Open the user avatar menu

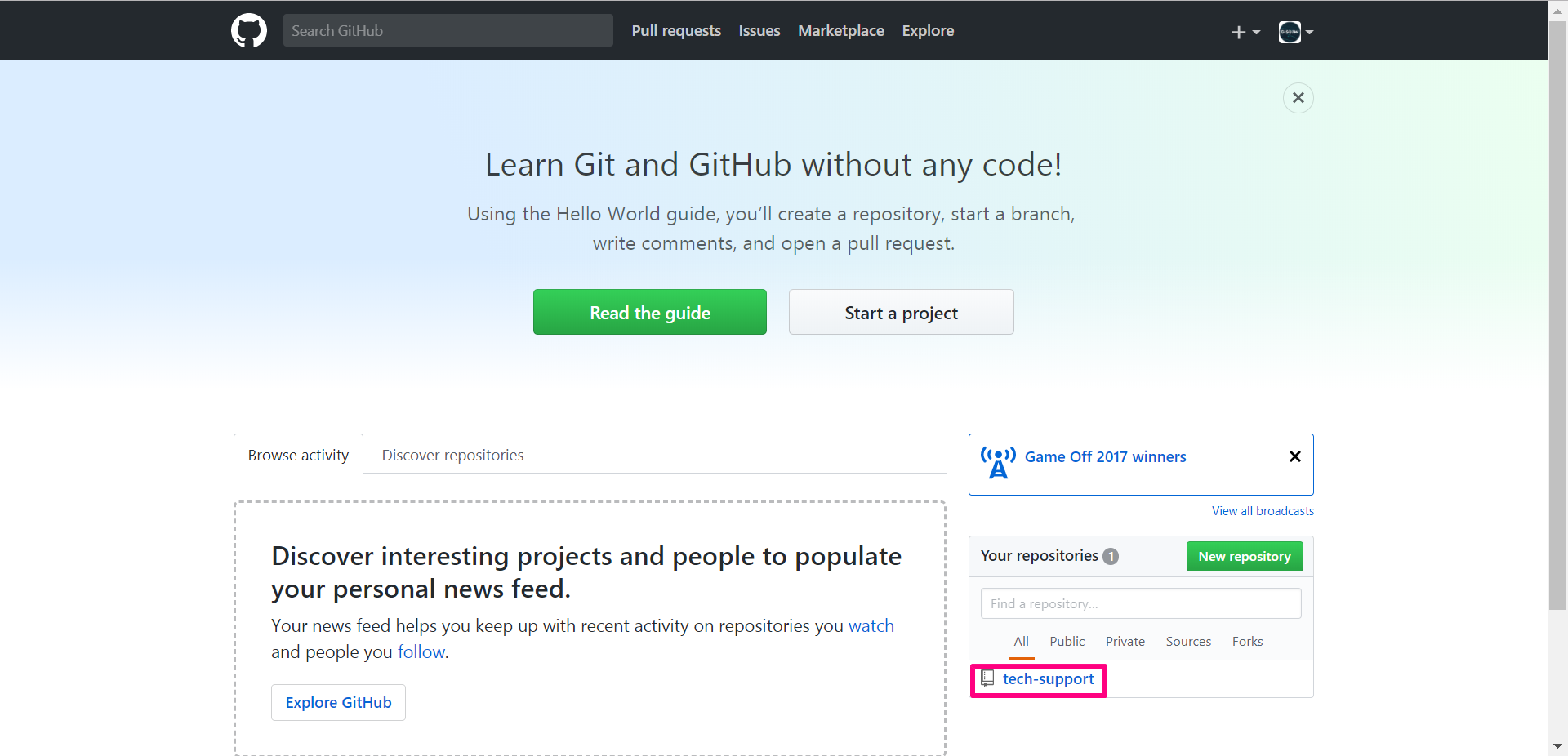(x=1296, y=32)
